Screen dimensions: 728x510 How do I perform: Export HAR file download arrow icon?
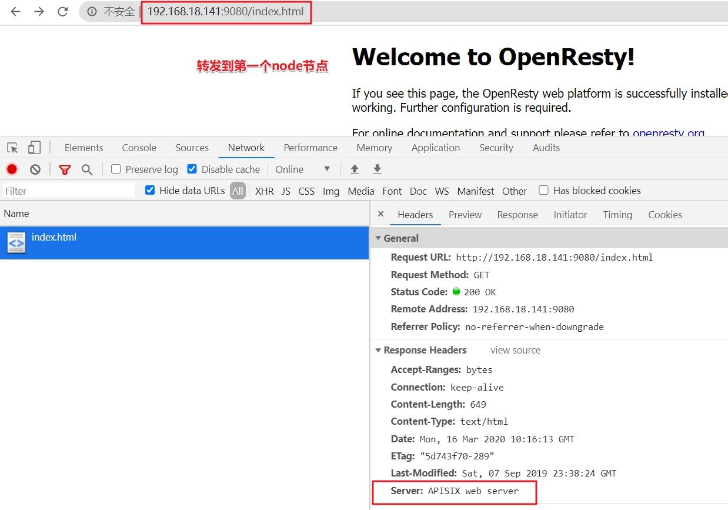[378, 169]
